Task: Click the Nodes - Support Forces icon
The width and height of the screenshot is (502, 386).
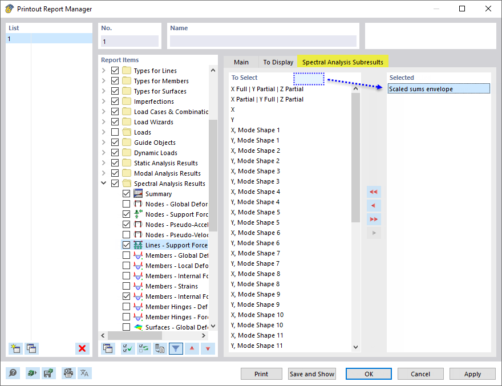Action: pos(138,214)
